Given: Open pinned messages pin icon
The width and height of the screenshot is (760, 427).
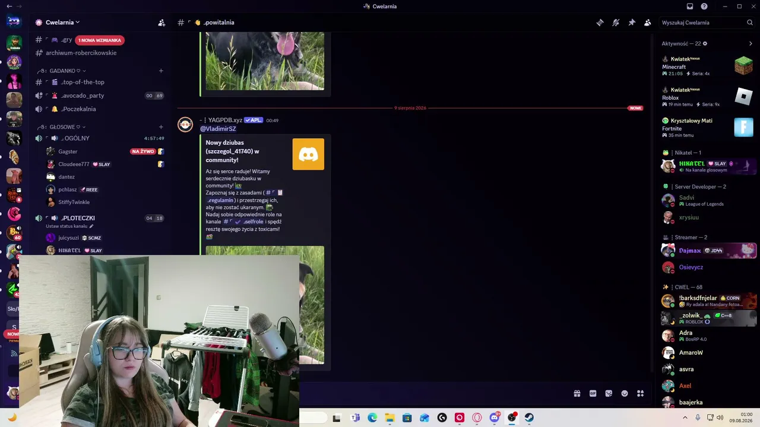Looking at the screenshot, I should tap(632, 23).
